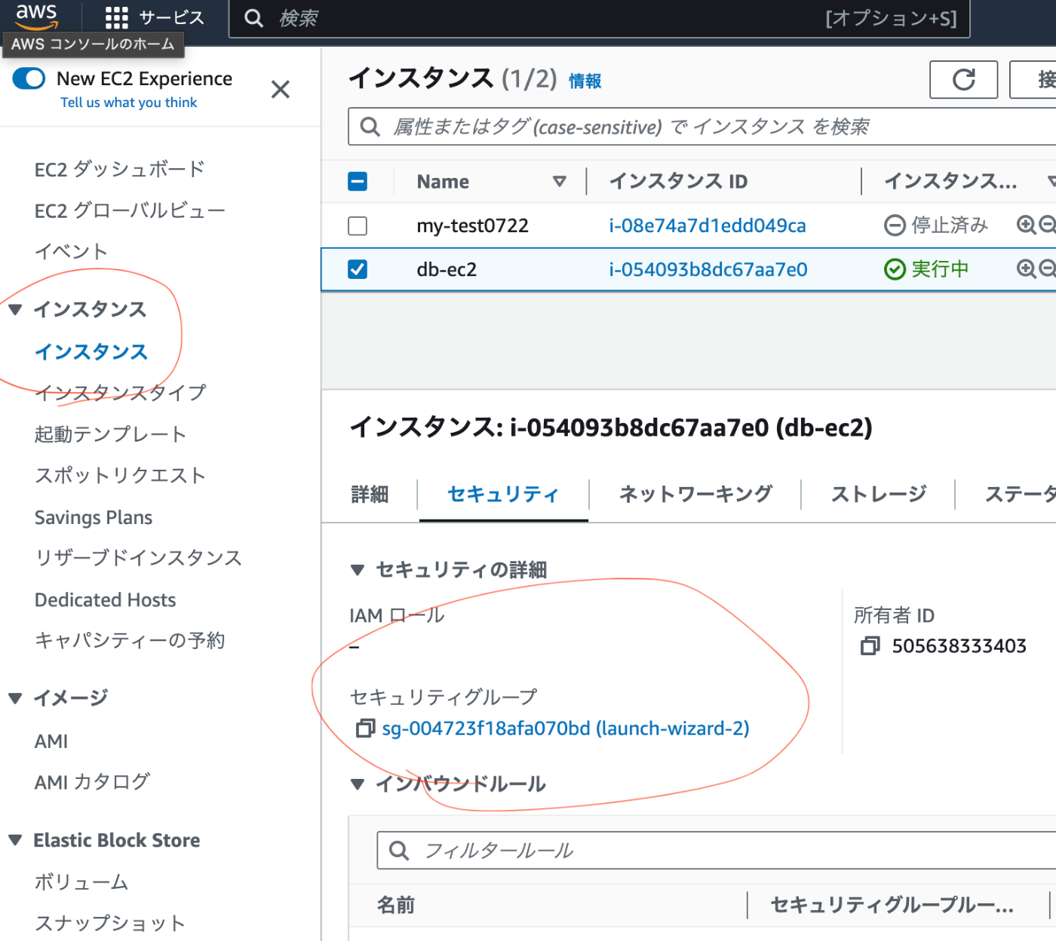This screenshot has height=941, width=1056.
Task: Uncheck the db-ec2 row checkbox
Action: coord(358,269)
